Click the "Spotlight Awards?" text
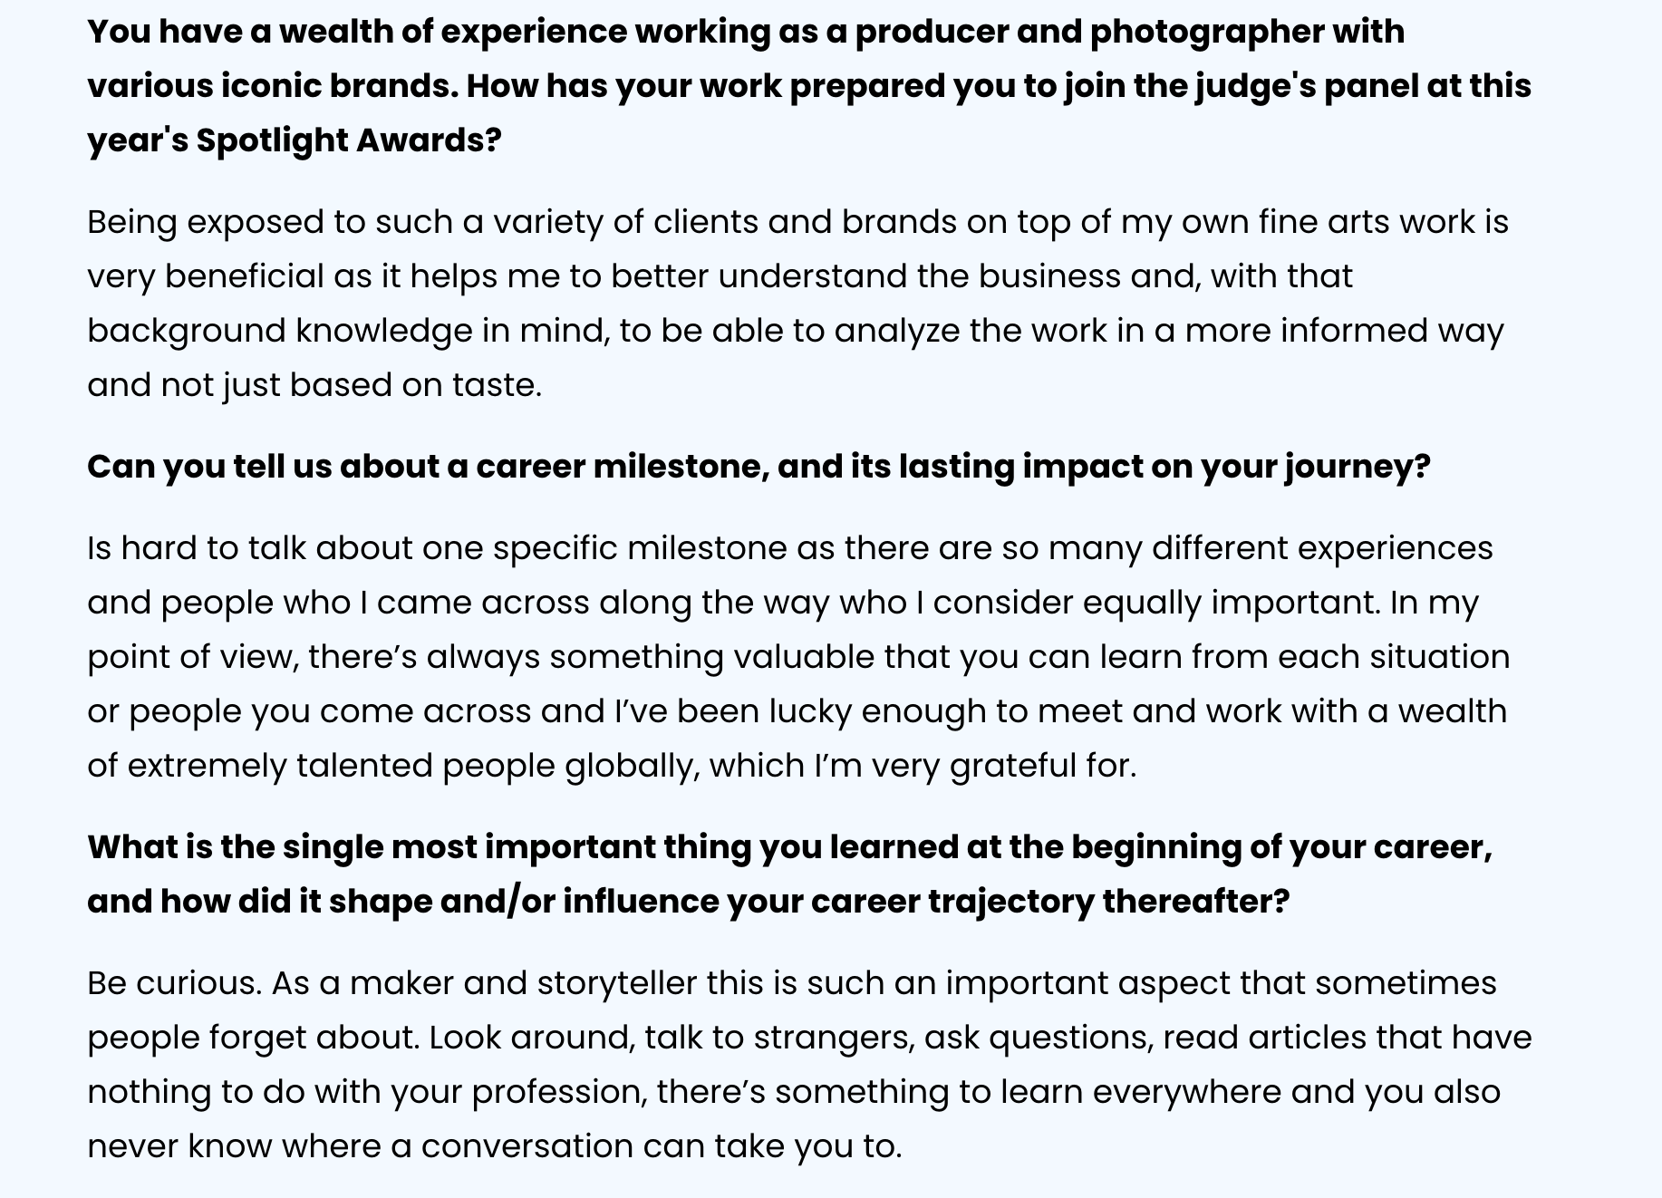 click(348, 140)
